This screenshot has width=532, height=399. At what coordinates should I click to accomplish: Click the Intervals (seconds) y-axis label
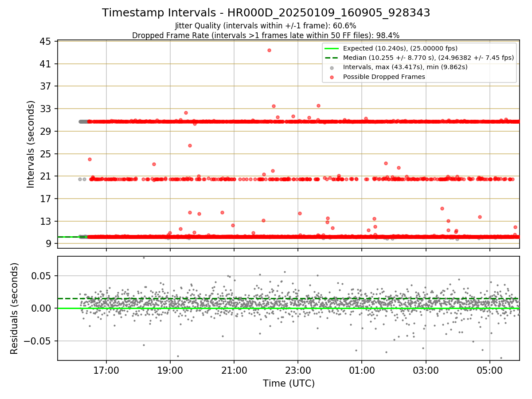[31, 144]
